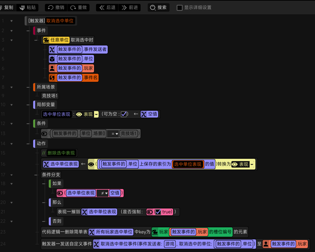Open the ≠ comparison operator dropdown
The height and width of the screenshot is (252, 315).
coord(106,193)
